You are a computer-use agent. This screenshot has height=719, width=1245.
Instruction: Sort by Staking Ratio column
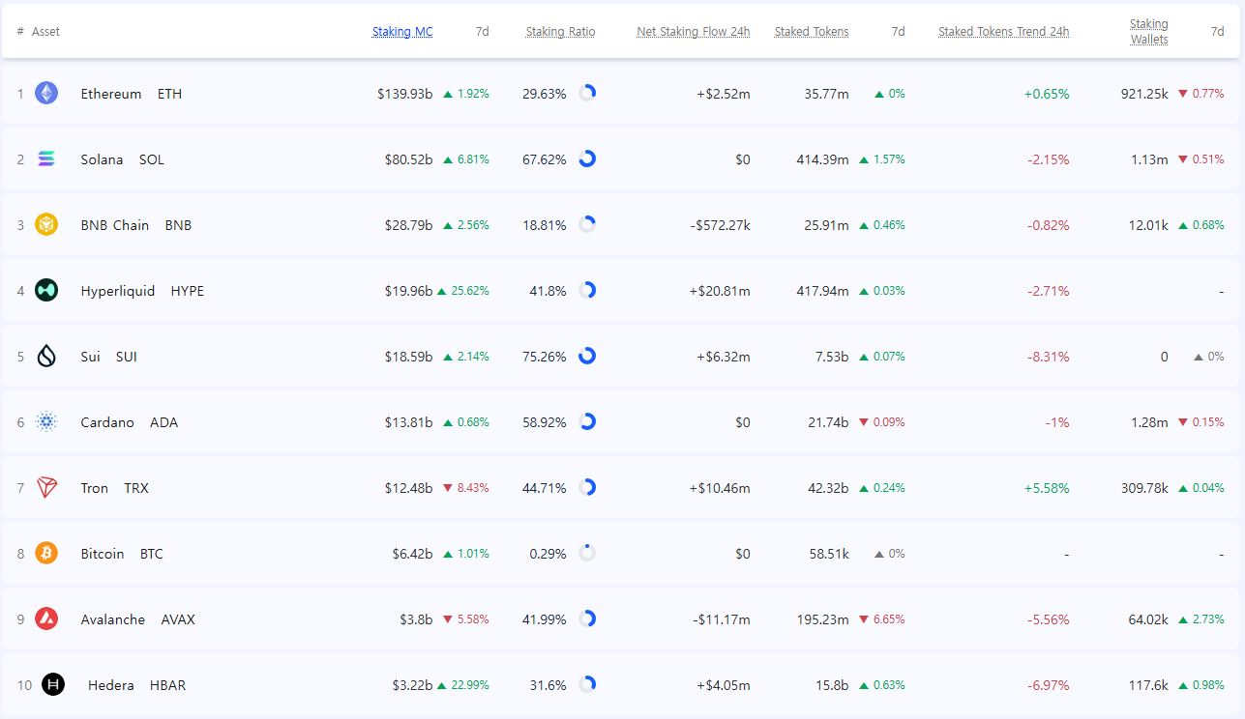560,32
